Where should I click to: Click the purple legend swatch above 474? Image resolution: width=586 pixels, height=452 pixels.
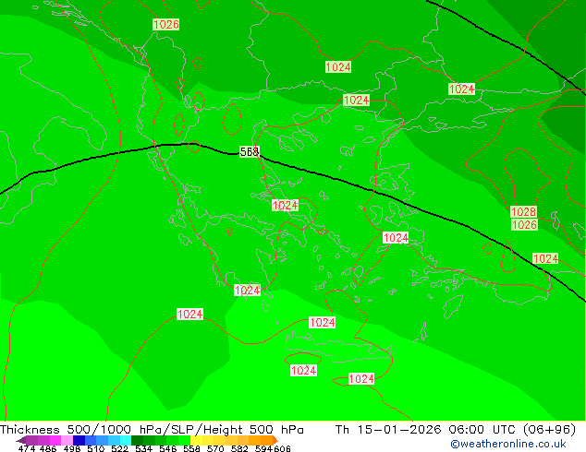coord(31,440)
